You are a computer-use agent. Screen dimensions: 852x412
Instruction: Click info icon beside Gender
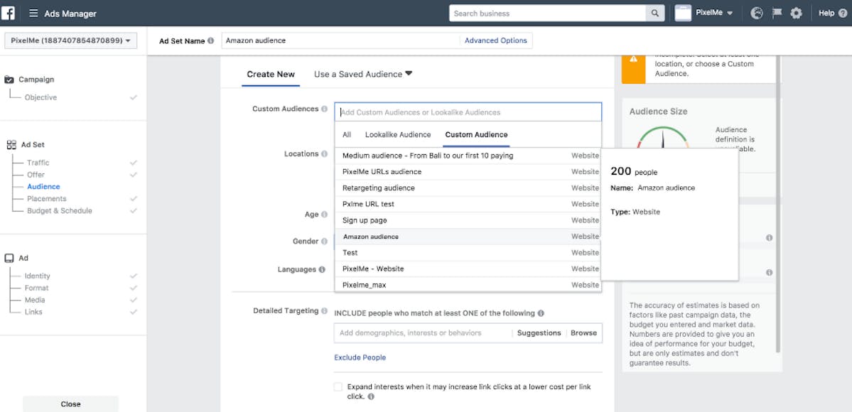(x=325, y=242)
